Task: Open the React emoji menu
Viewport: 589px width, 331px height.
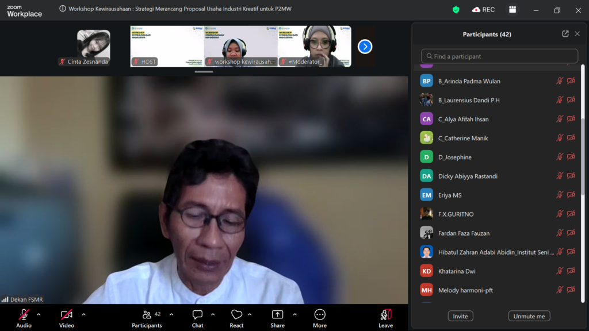Action: pyautogui.click(x=236, y=315)
